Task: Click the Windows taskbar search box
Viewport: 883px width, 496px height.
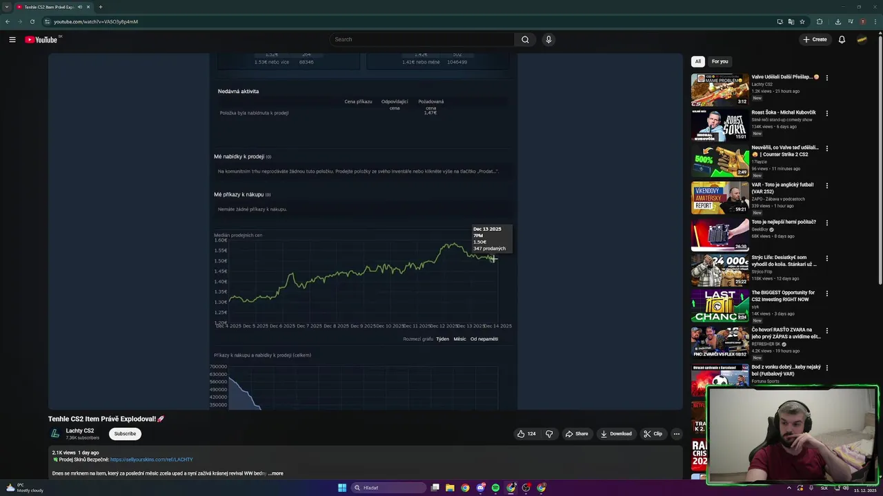Action: point(388,488)
